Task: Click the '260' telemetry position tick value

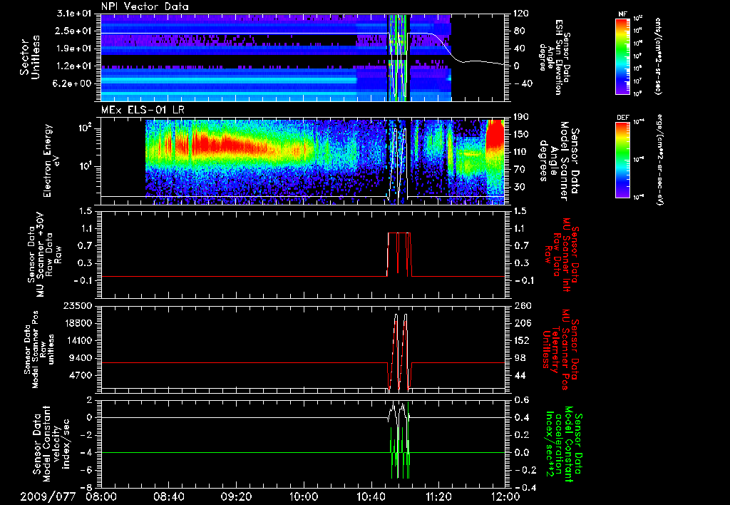Action: coord(521,305)
